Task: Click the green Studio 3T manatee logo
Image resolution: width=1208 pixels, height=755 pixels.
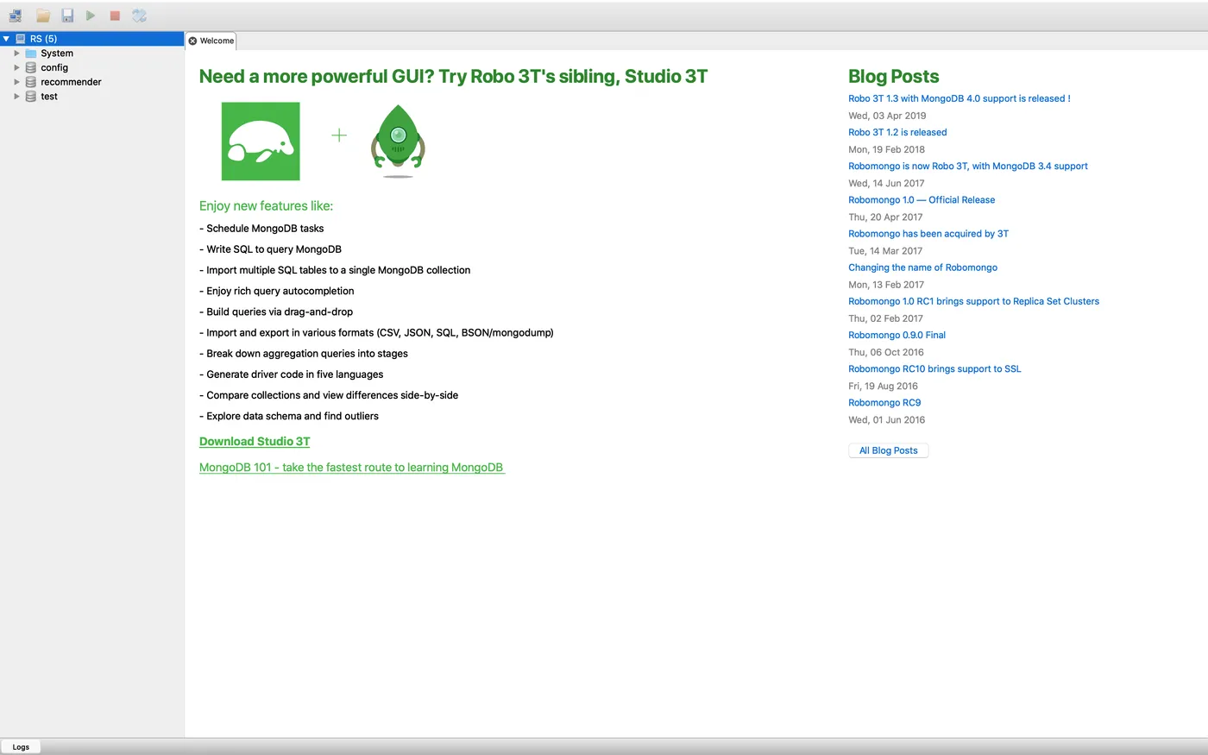Action: click(x=261, y=142)
